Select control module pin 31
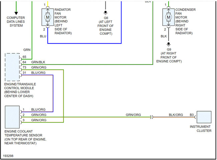This screenshot has width=217, height=160. coord(24,73)
